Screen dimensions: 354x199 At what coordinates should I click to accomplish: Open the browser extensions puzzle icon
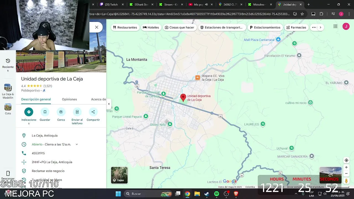click(x=321, y=14)
